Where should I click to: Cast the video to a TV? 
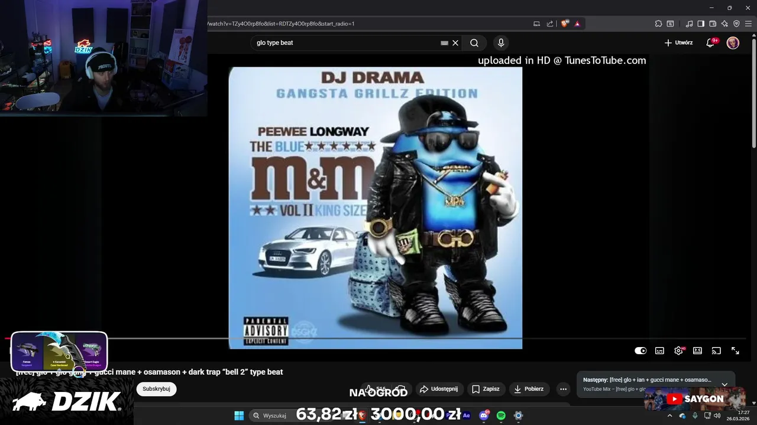pos(716,351)
